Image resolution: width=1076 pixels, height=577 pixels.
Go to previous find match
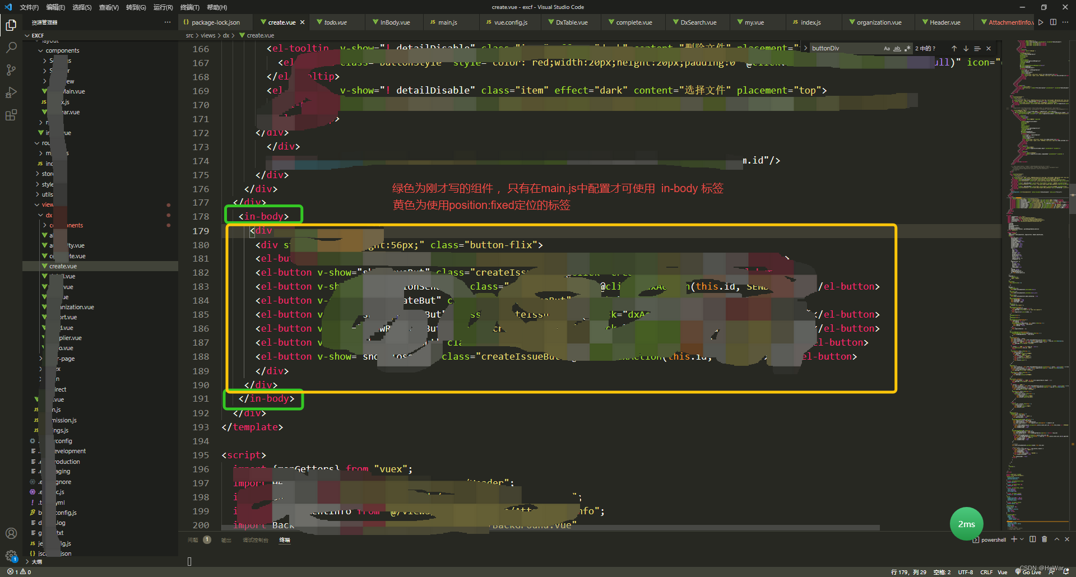[954, 48]
